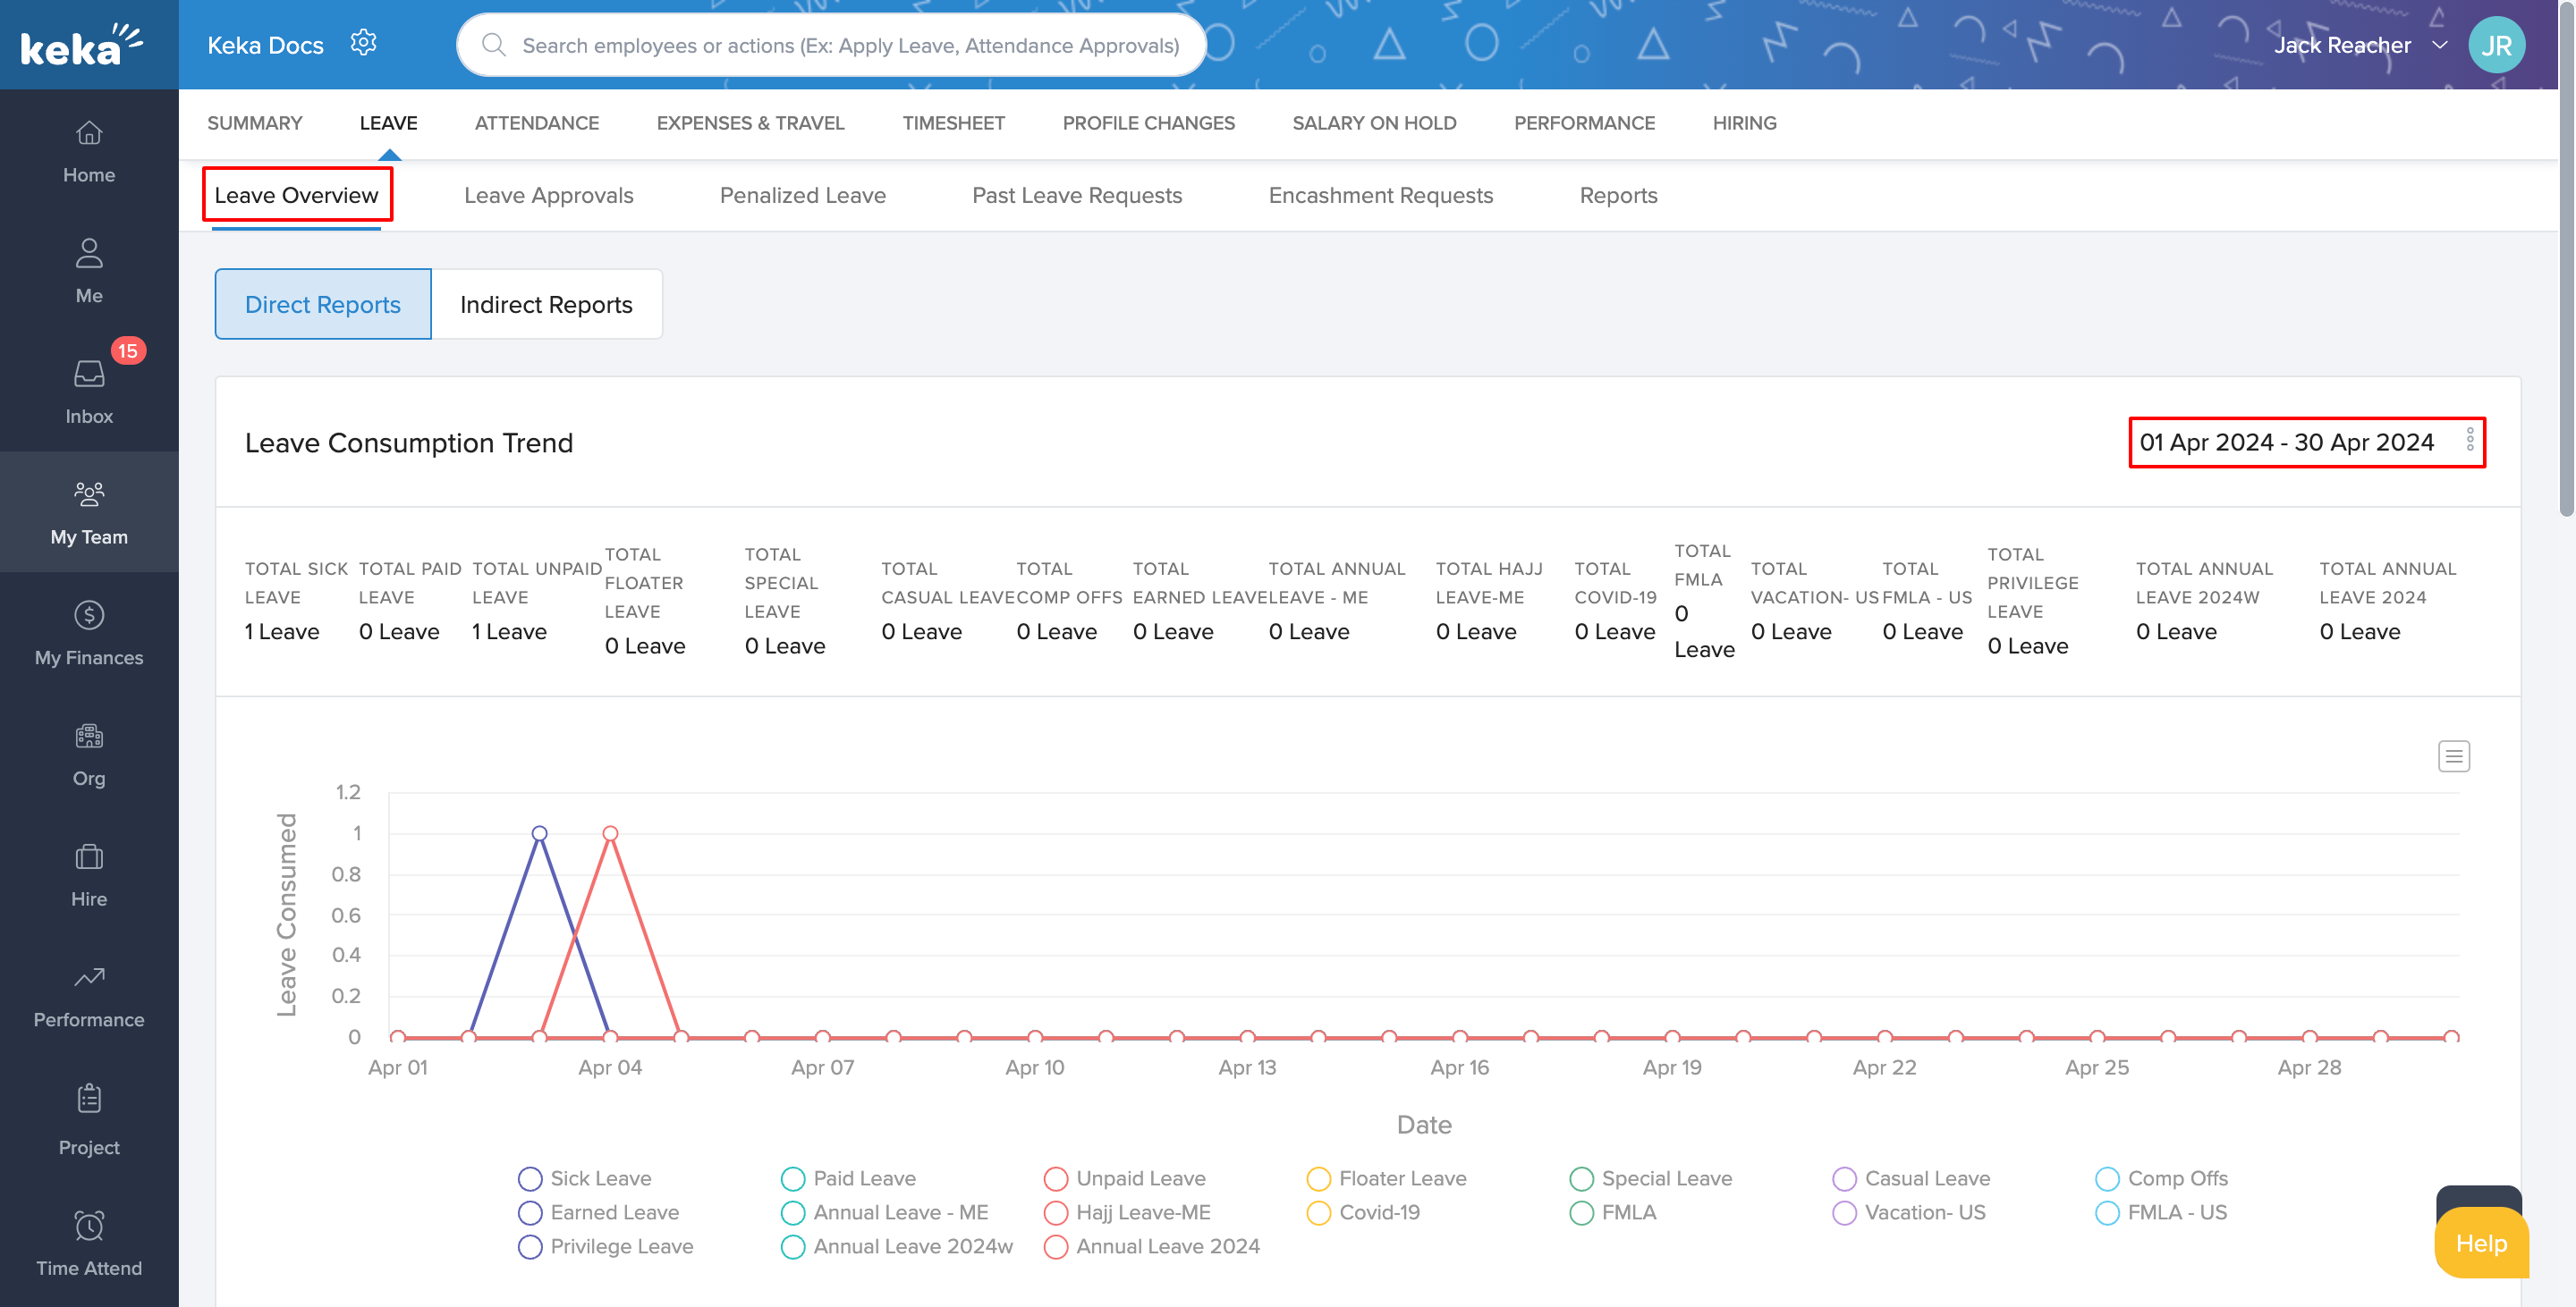Expand the Jack Reacher user dropdown
This screenshot has width=2576, height=1307.
coord(2439,45)
